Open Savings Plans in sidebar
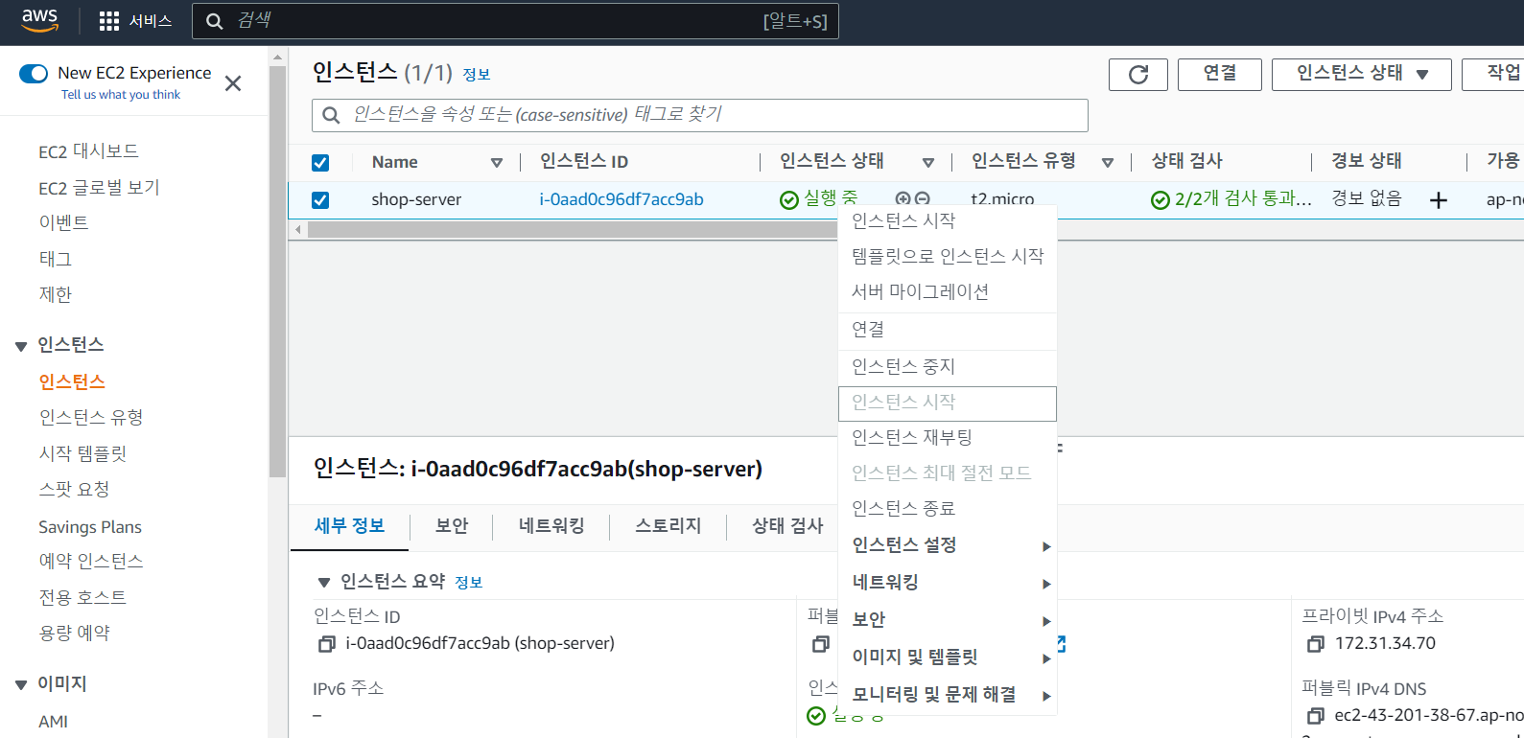Screen dimensions: 1524x738 coord(90,527)
